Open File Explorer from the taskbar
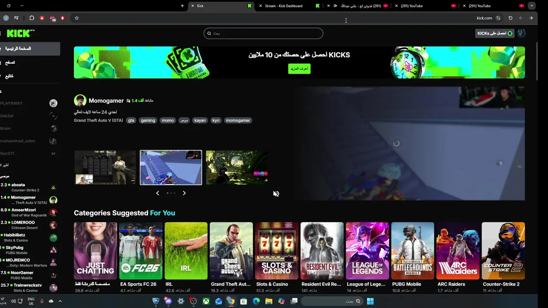 269,301
